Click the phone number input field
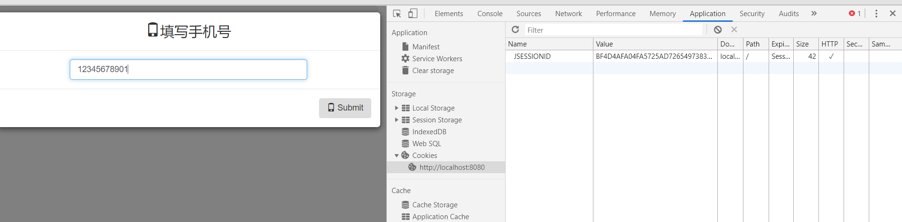 click(x=188, y=69)
